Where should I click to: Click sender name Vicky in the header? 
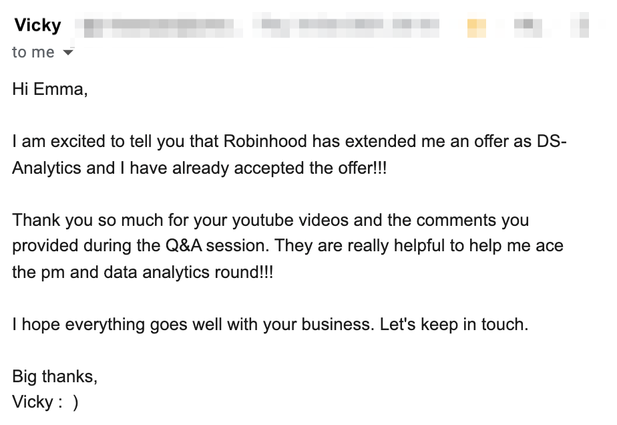[x=38, y=25]
